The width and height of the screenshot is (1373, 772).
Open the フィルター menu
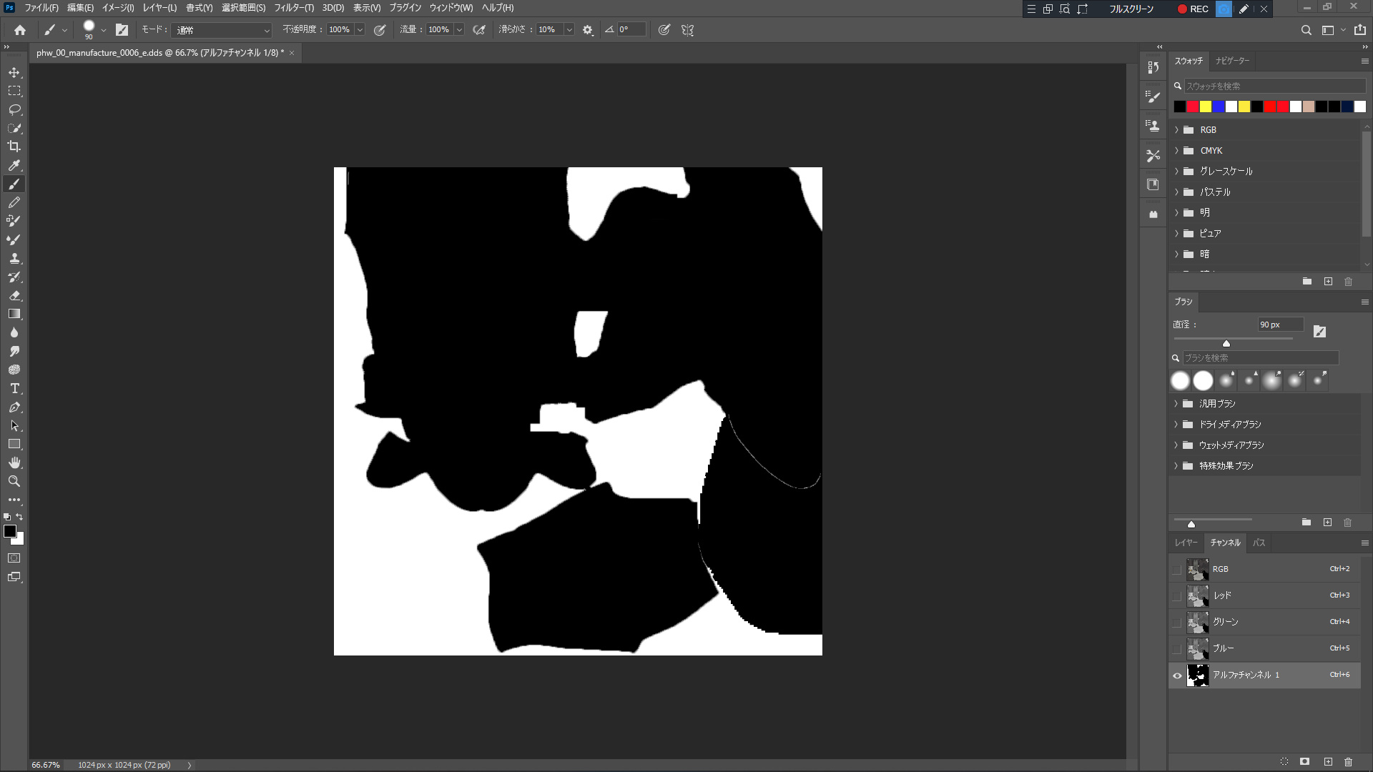coord(293,8)
